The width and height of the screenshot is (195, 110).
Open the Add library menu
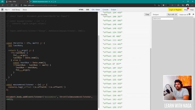pos(16,9)
